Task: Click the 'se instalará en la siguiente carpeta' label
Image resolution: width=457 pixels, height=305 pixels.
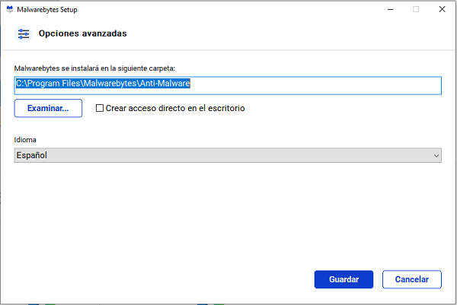Action: point(120,68)
